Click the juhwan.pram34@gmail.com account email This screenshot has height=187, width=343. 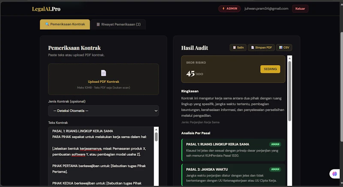266,9
